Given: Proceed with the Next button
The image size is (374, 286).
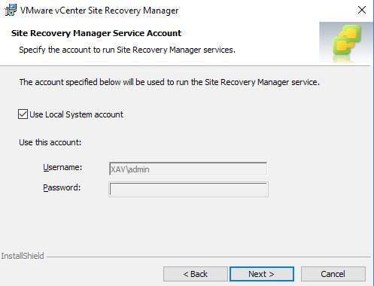Looking at the screenshot, I should coord(262,274).
